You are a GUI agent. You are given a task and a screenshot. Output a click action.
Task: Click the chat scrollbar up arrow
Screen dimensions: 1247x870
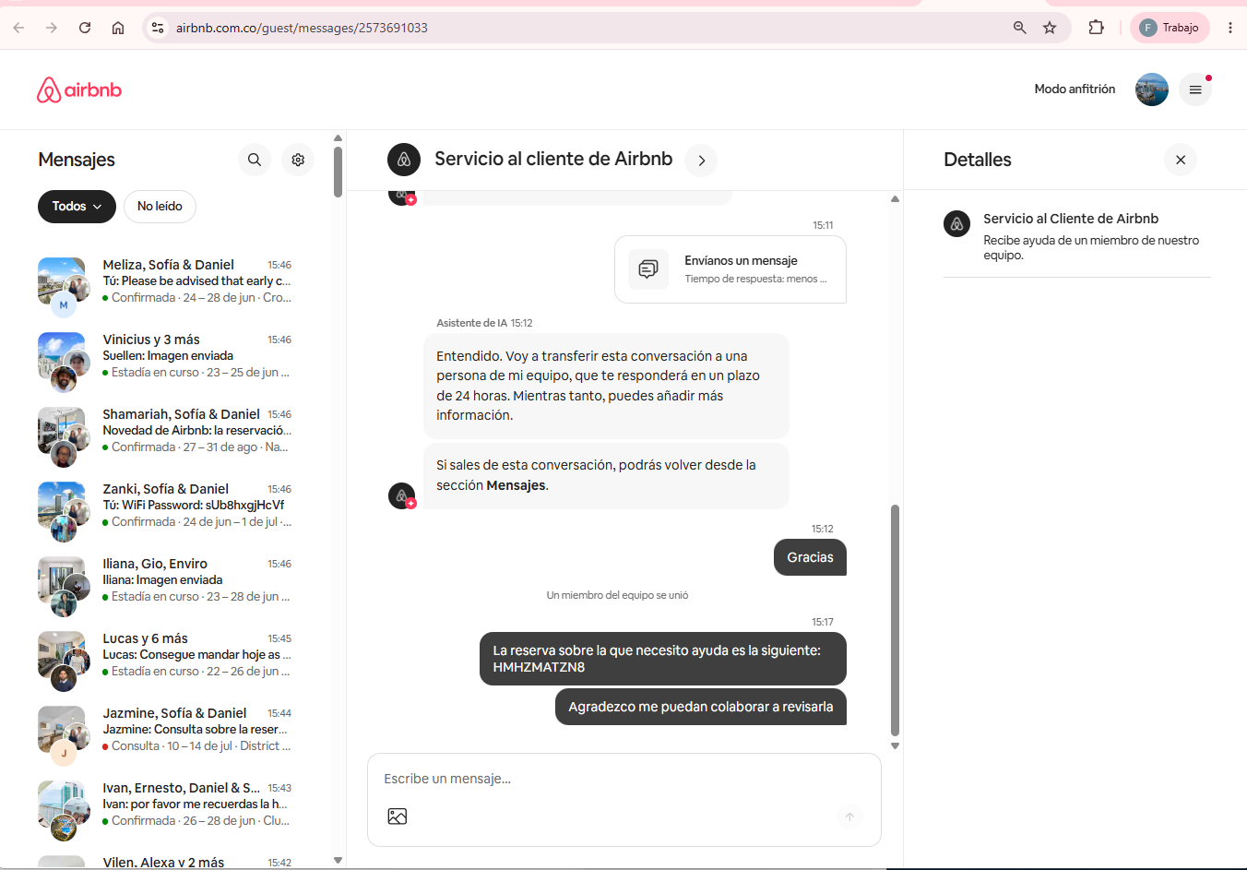click(895, 198)
